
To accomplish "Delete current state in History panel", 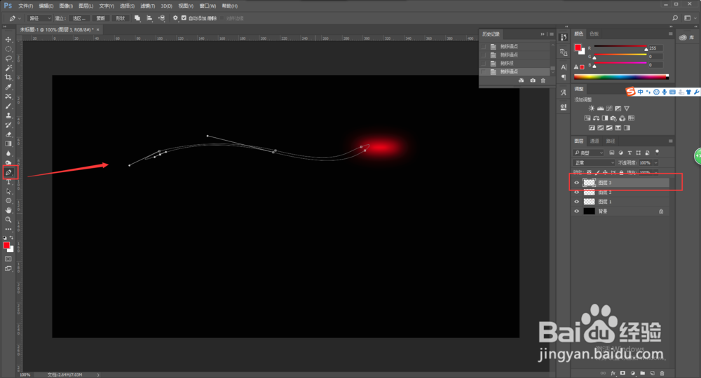I will (x=543, y=80).
